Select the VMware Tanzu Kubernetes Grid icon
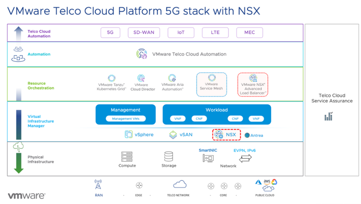Screen dimensions: 361x204 point(112,78)
